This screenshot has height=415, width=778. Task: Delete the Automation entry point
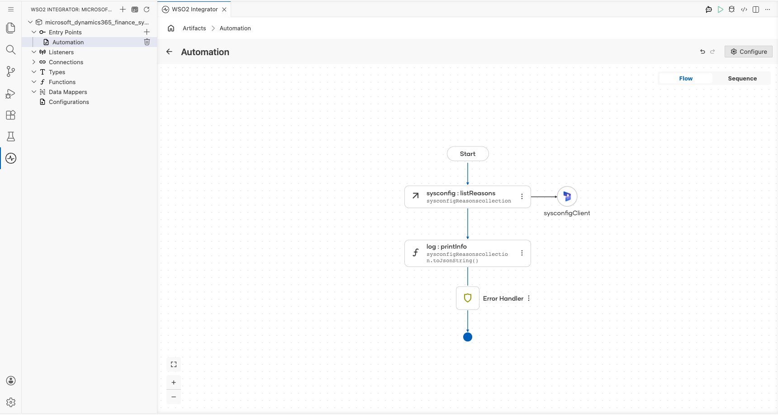(x=147, y=42)
